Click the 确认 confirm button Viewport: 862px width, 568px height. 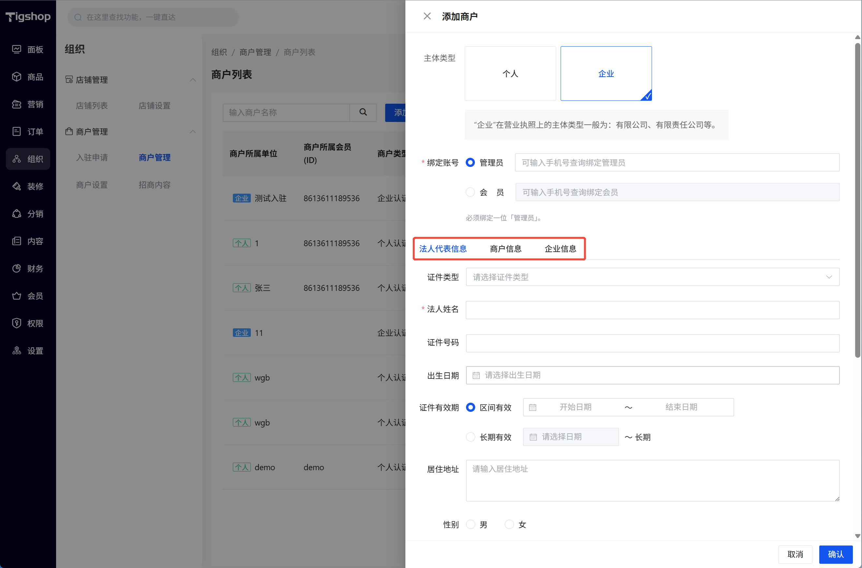[835, 554]
